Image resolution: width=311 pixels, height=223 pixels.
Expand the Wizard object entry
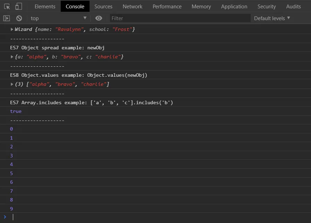[12, 30]
